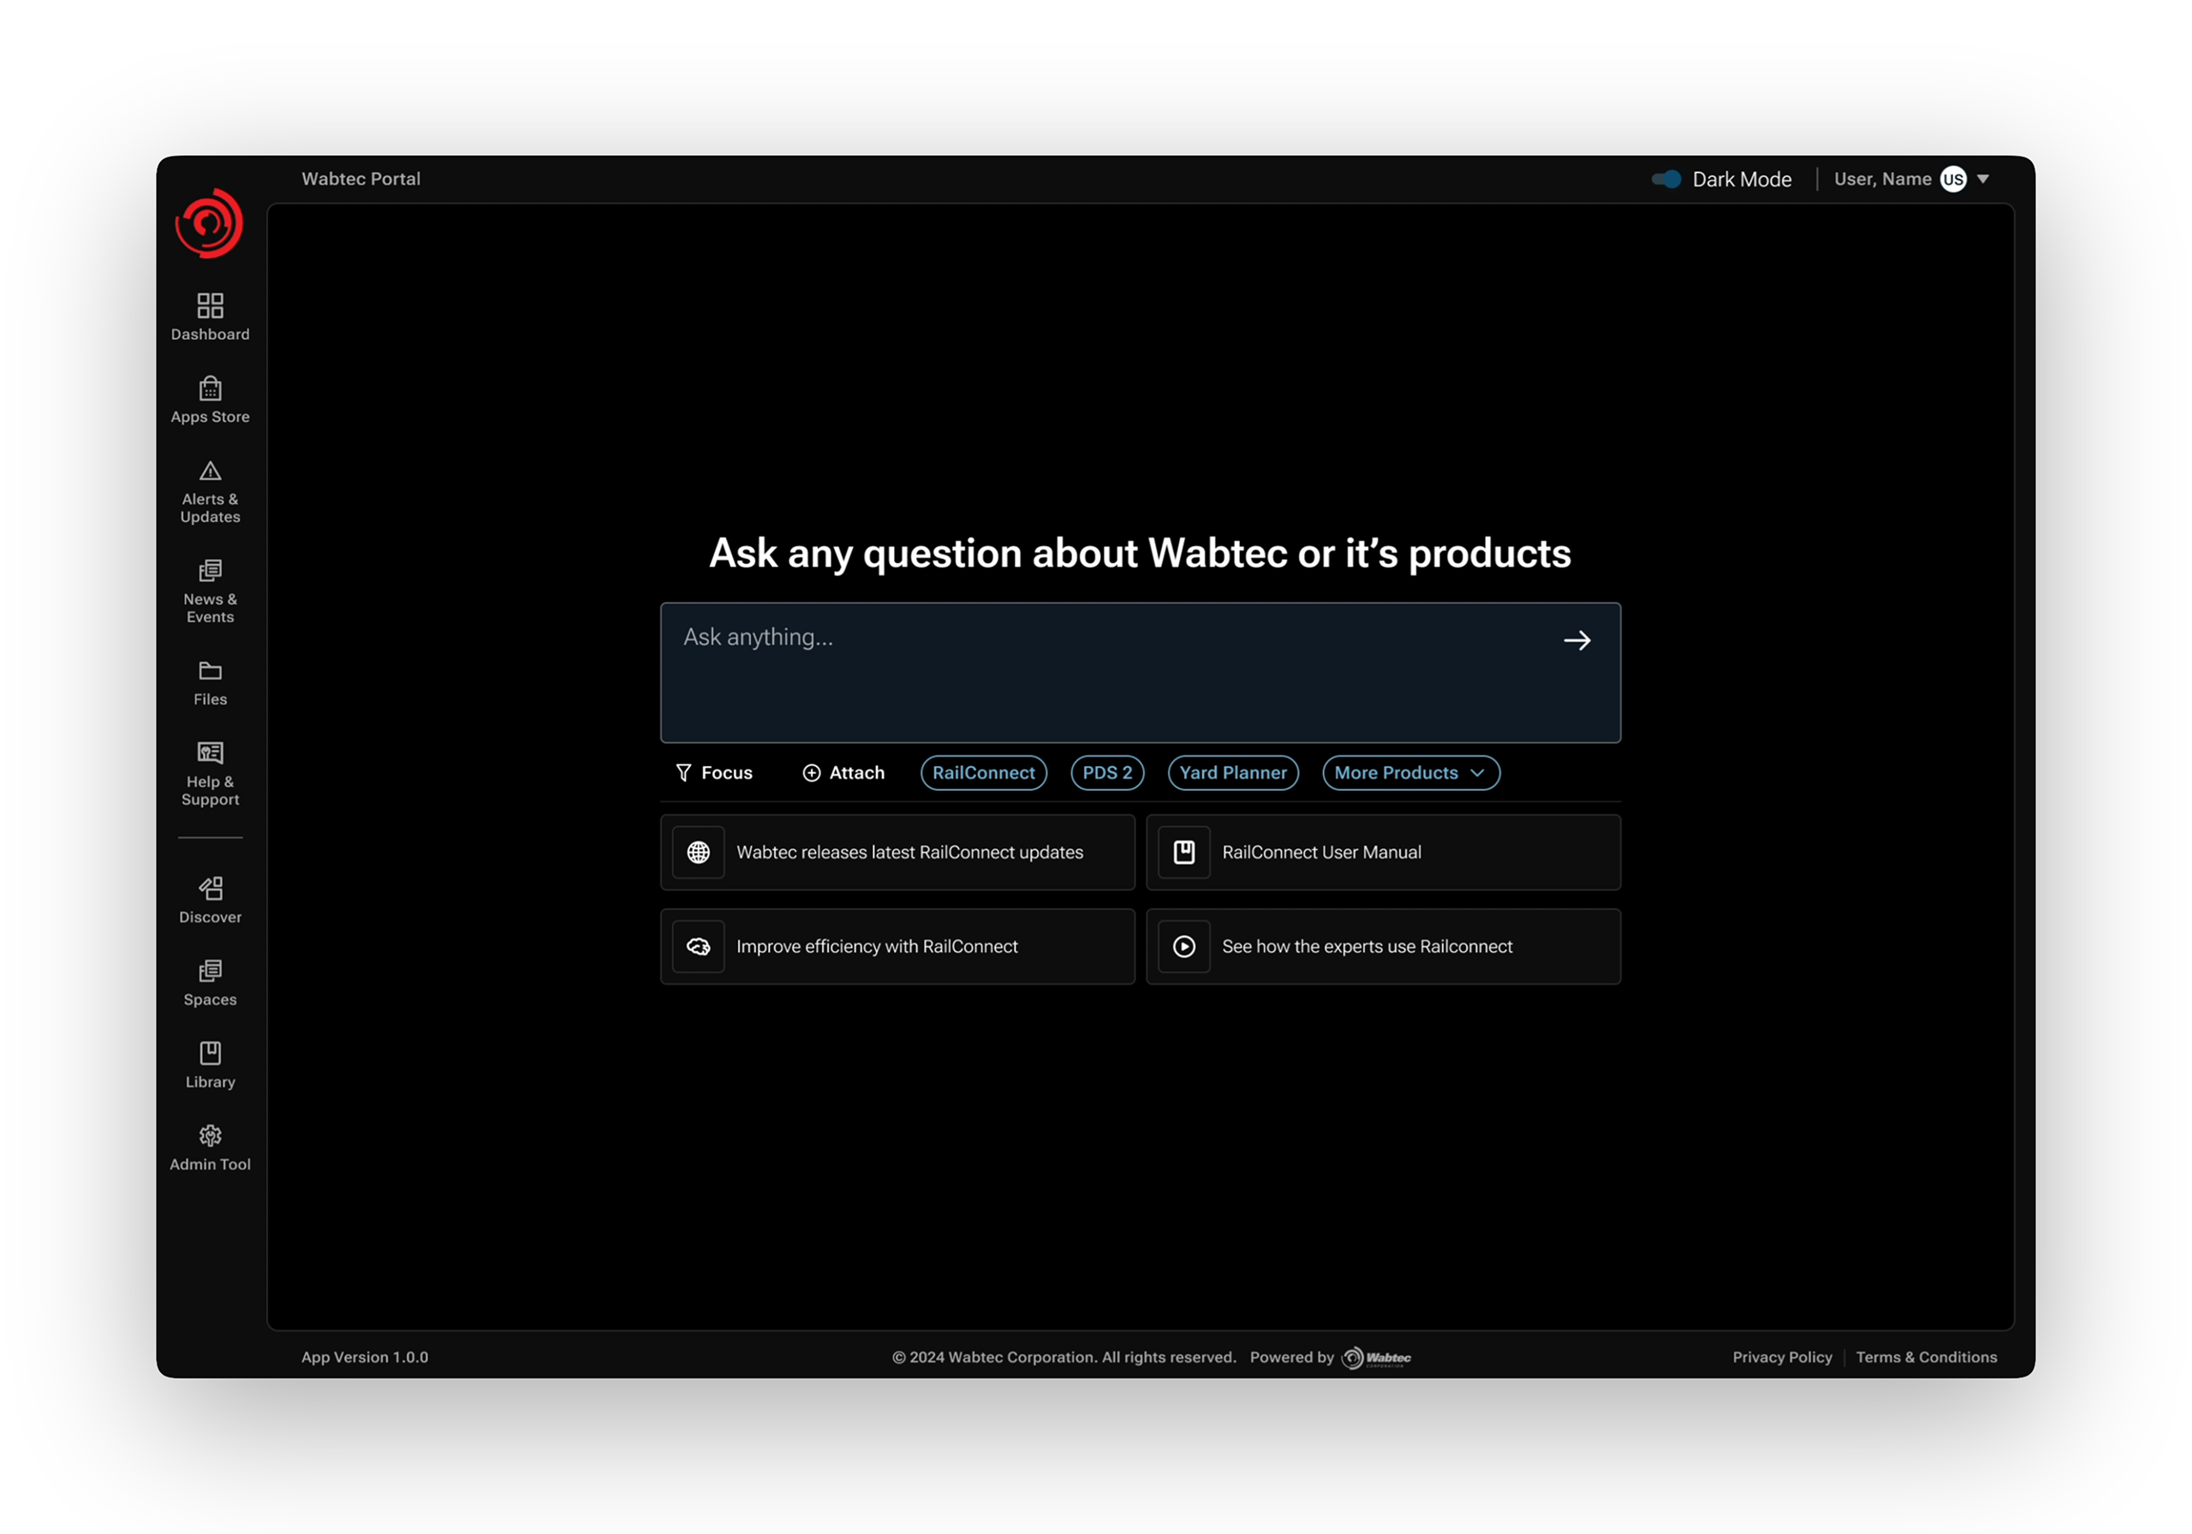Open Help & Support icon
Screen dimensions: 2192x1534
[210, 753]
